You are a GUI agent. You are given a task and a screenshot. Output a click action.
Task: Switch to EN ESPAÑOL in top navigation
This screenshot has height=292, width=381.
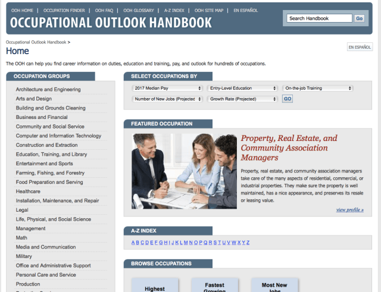[246, 11]
